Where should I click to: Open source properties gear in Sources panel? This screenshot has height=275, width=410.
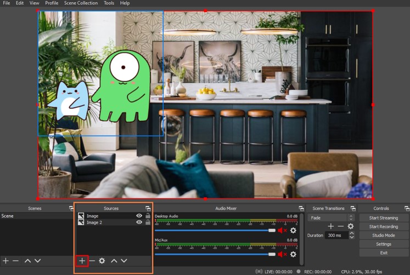(x=102, y=261)
